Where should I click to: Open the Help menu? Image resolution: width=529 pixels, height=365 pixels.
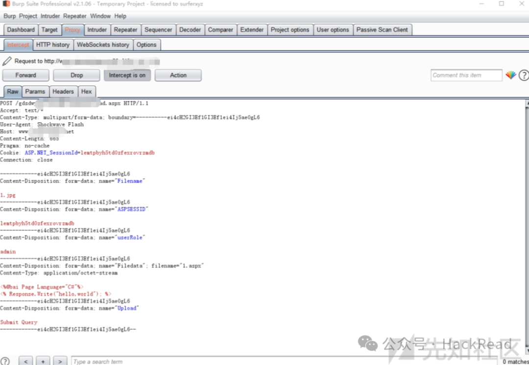(120, 16)
